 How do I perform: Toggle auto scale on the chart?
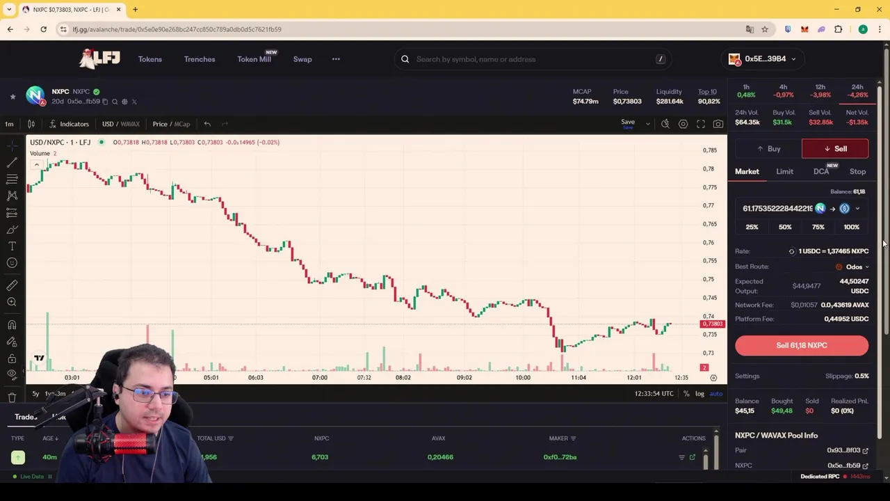715,394
